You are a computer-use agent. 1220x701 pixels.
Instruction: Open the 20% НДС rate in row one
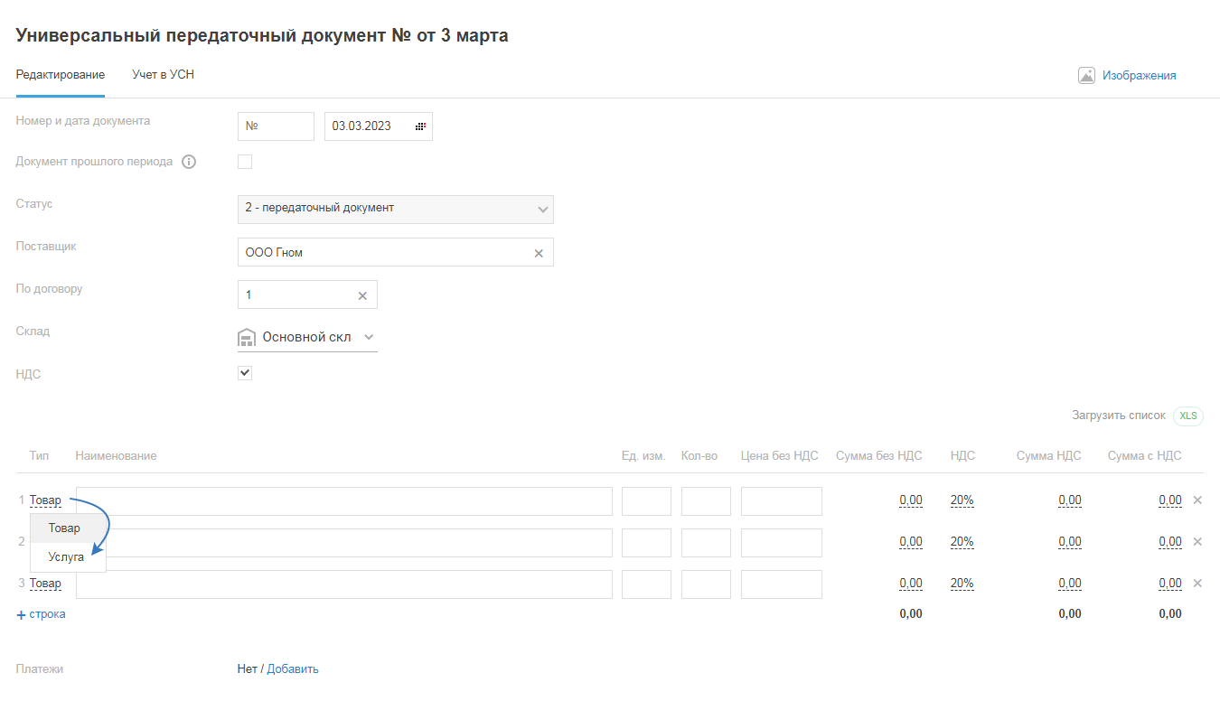(x=962, y=500)
